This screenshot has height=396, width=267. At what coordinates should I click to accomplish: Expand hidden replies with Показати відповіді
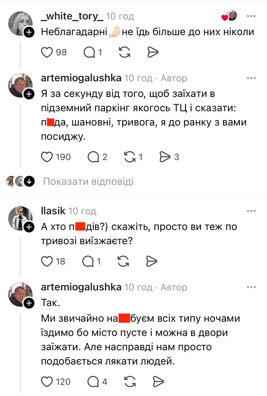coord(88,181)
